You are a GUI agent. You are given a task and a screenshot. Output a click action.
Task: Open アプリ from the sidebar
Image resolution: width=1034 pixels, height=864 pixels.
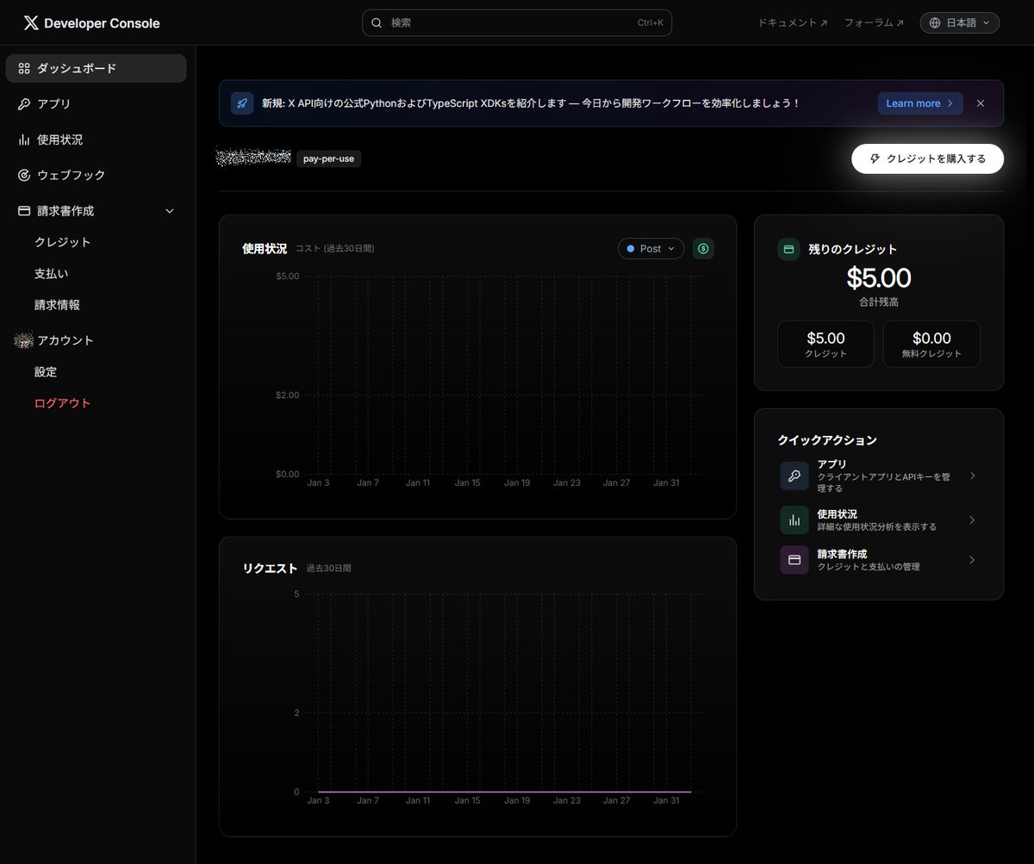click(x=97, y=104)
